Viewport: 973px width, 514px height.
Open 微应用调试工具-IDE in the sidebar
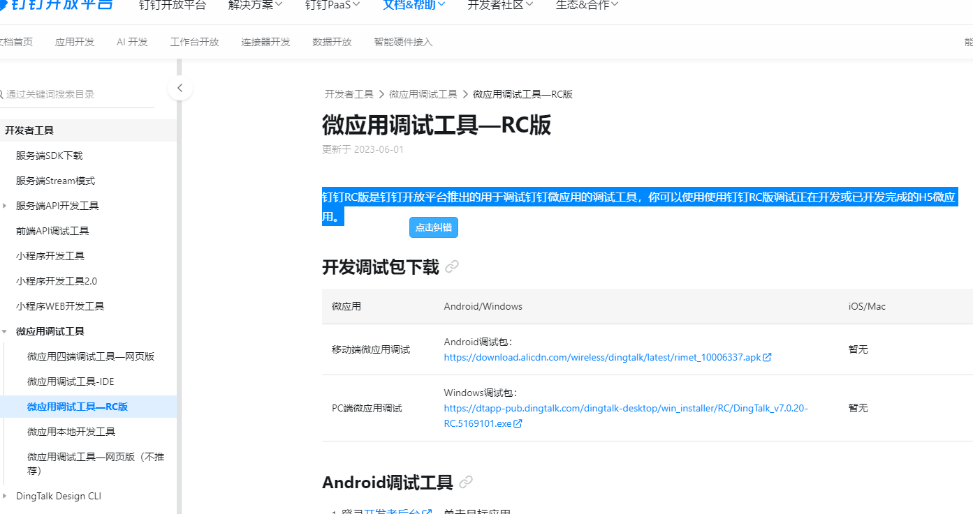tap(71, 381)
